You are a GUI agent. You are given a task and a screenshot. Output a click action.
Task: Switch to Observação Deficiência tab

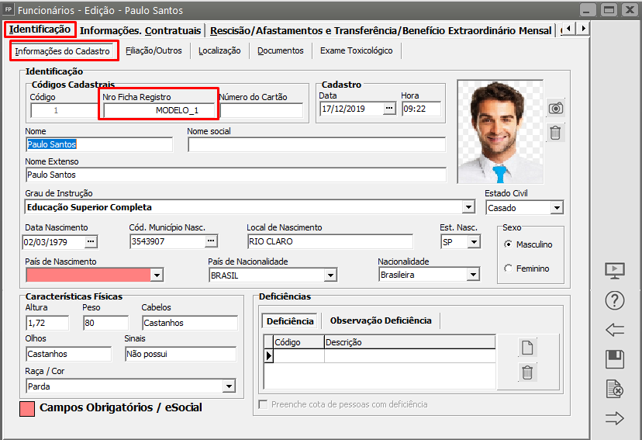[x=381, y=320]
